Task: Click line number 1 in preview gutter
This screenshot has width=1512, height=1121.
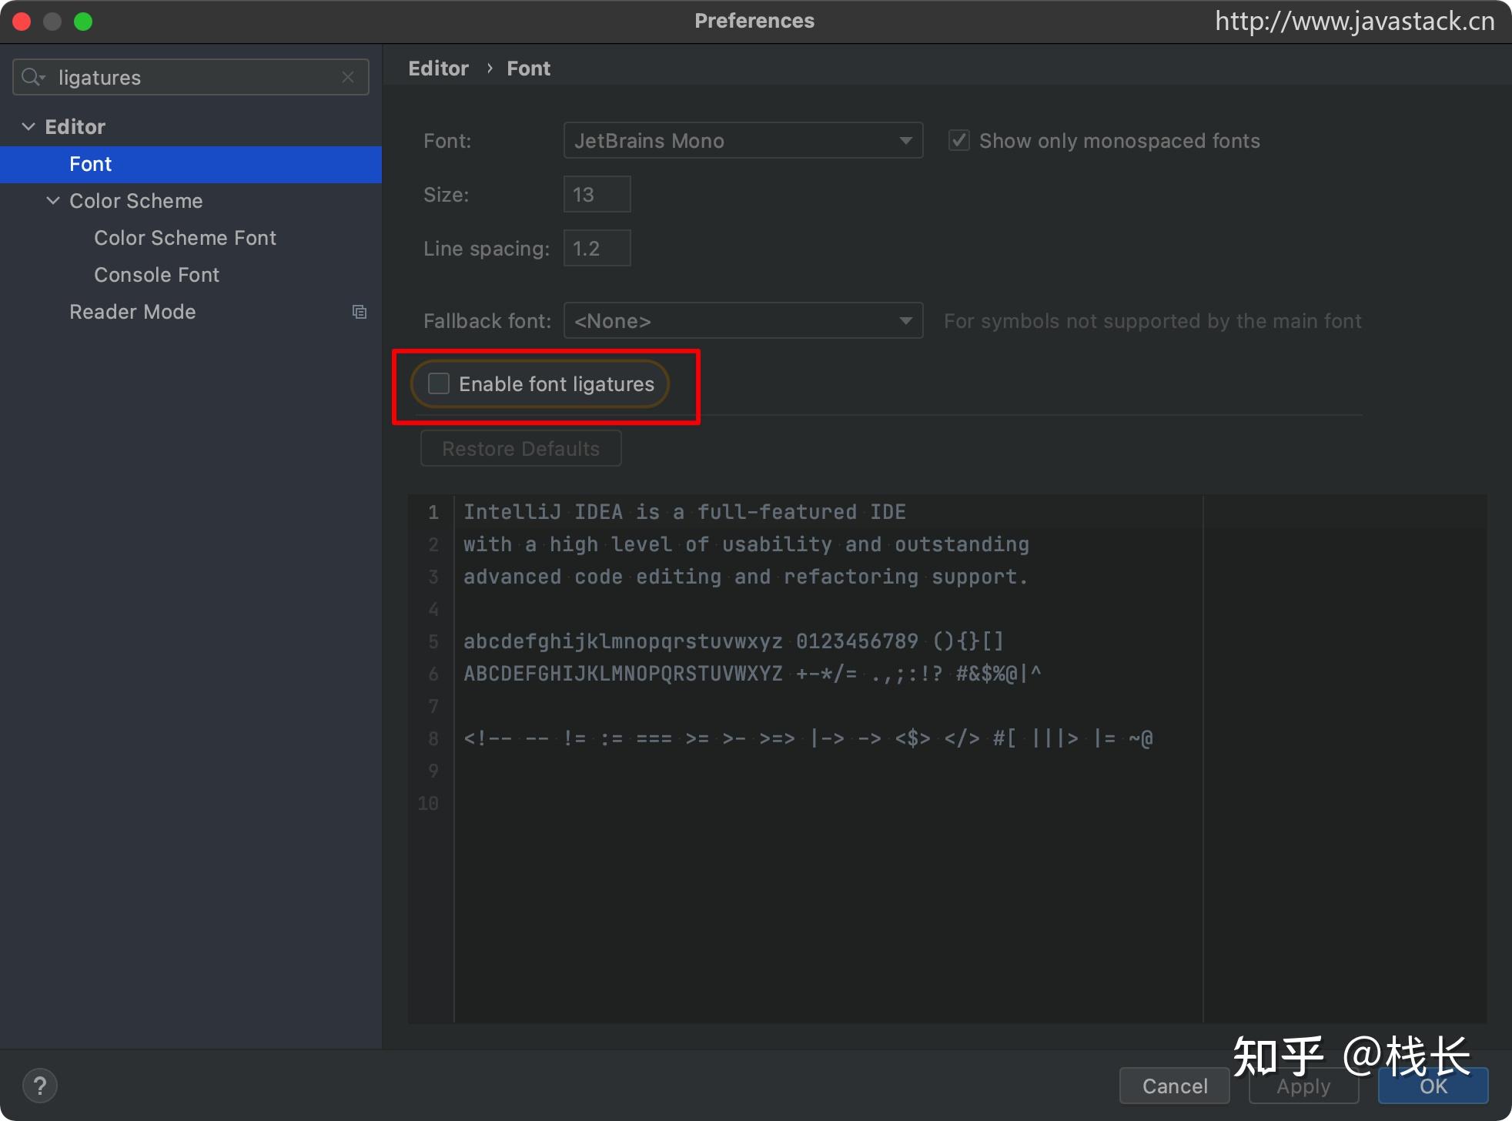Action: pyautogui.click(x=433, y=512)
